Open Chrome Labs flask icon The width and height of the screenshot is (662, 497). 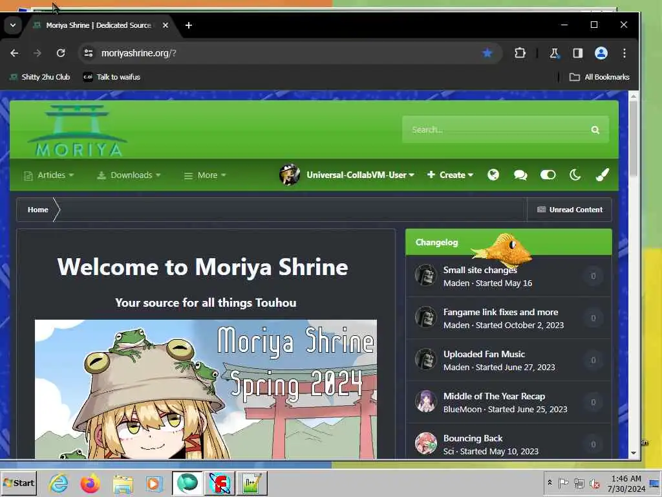point(554,53)
